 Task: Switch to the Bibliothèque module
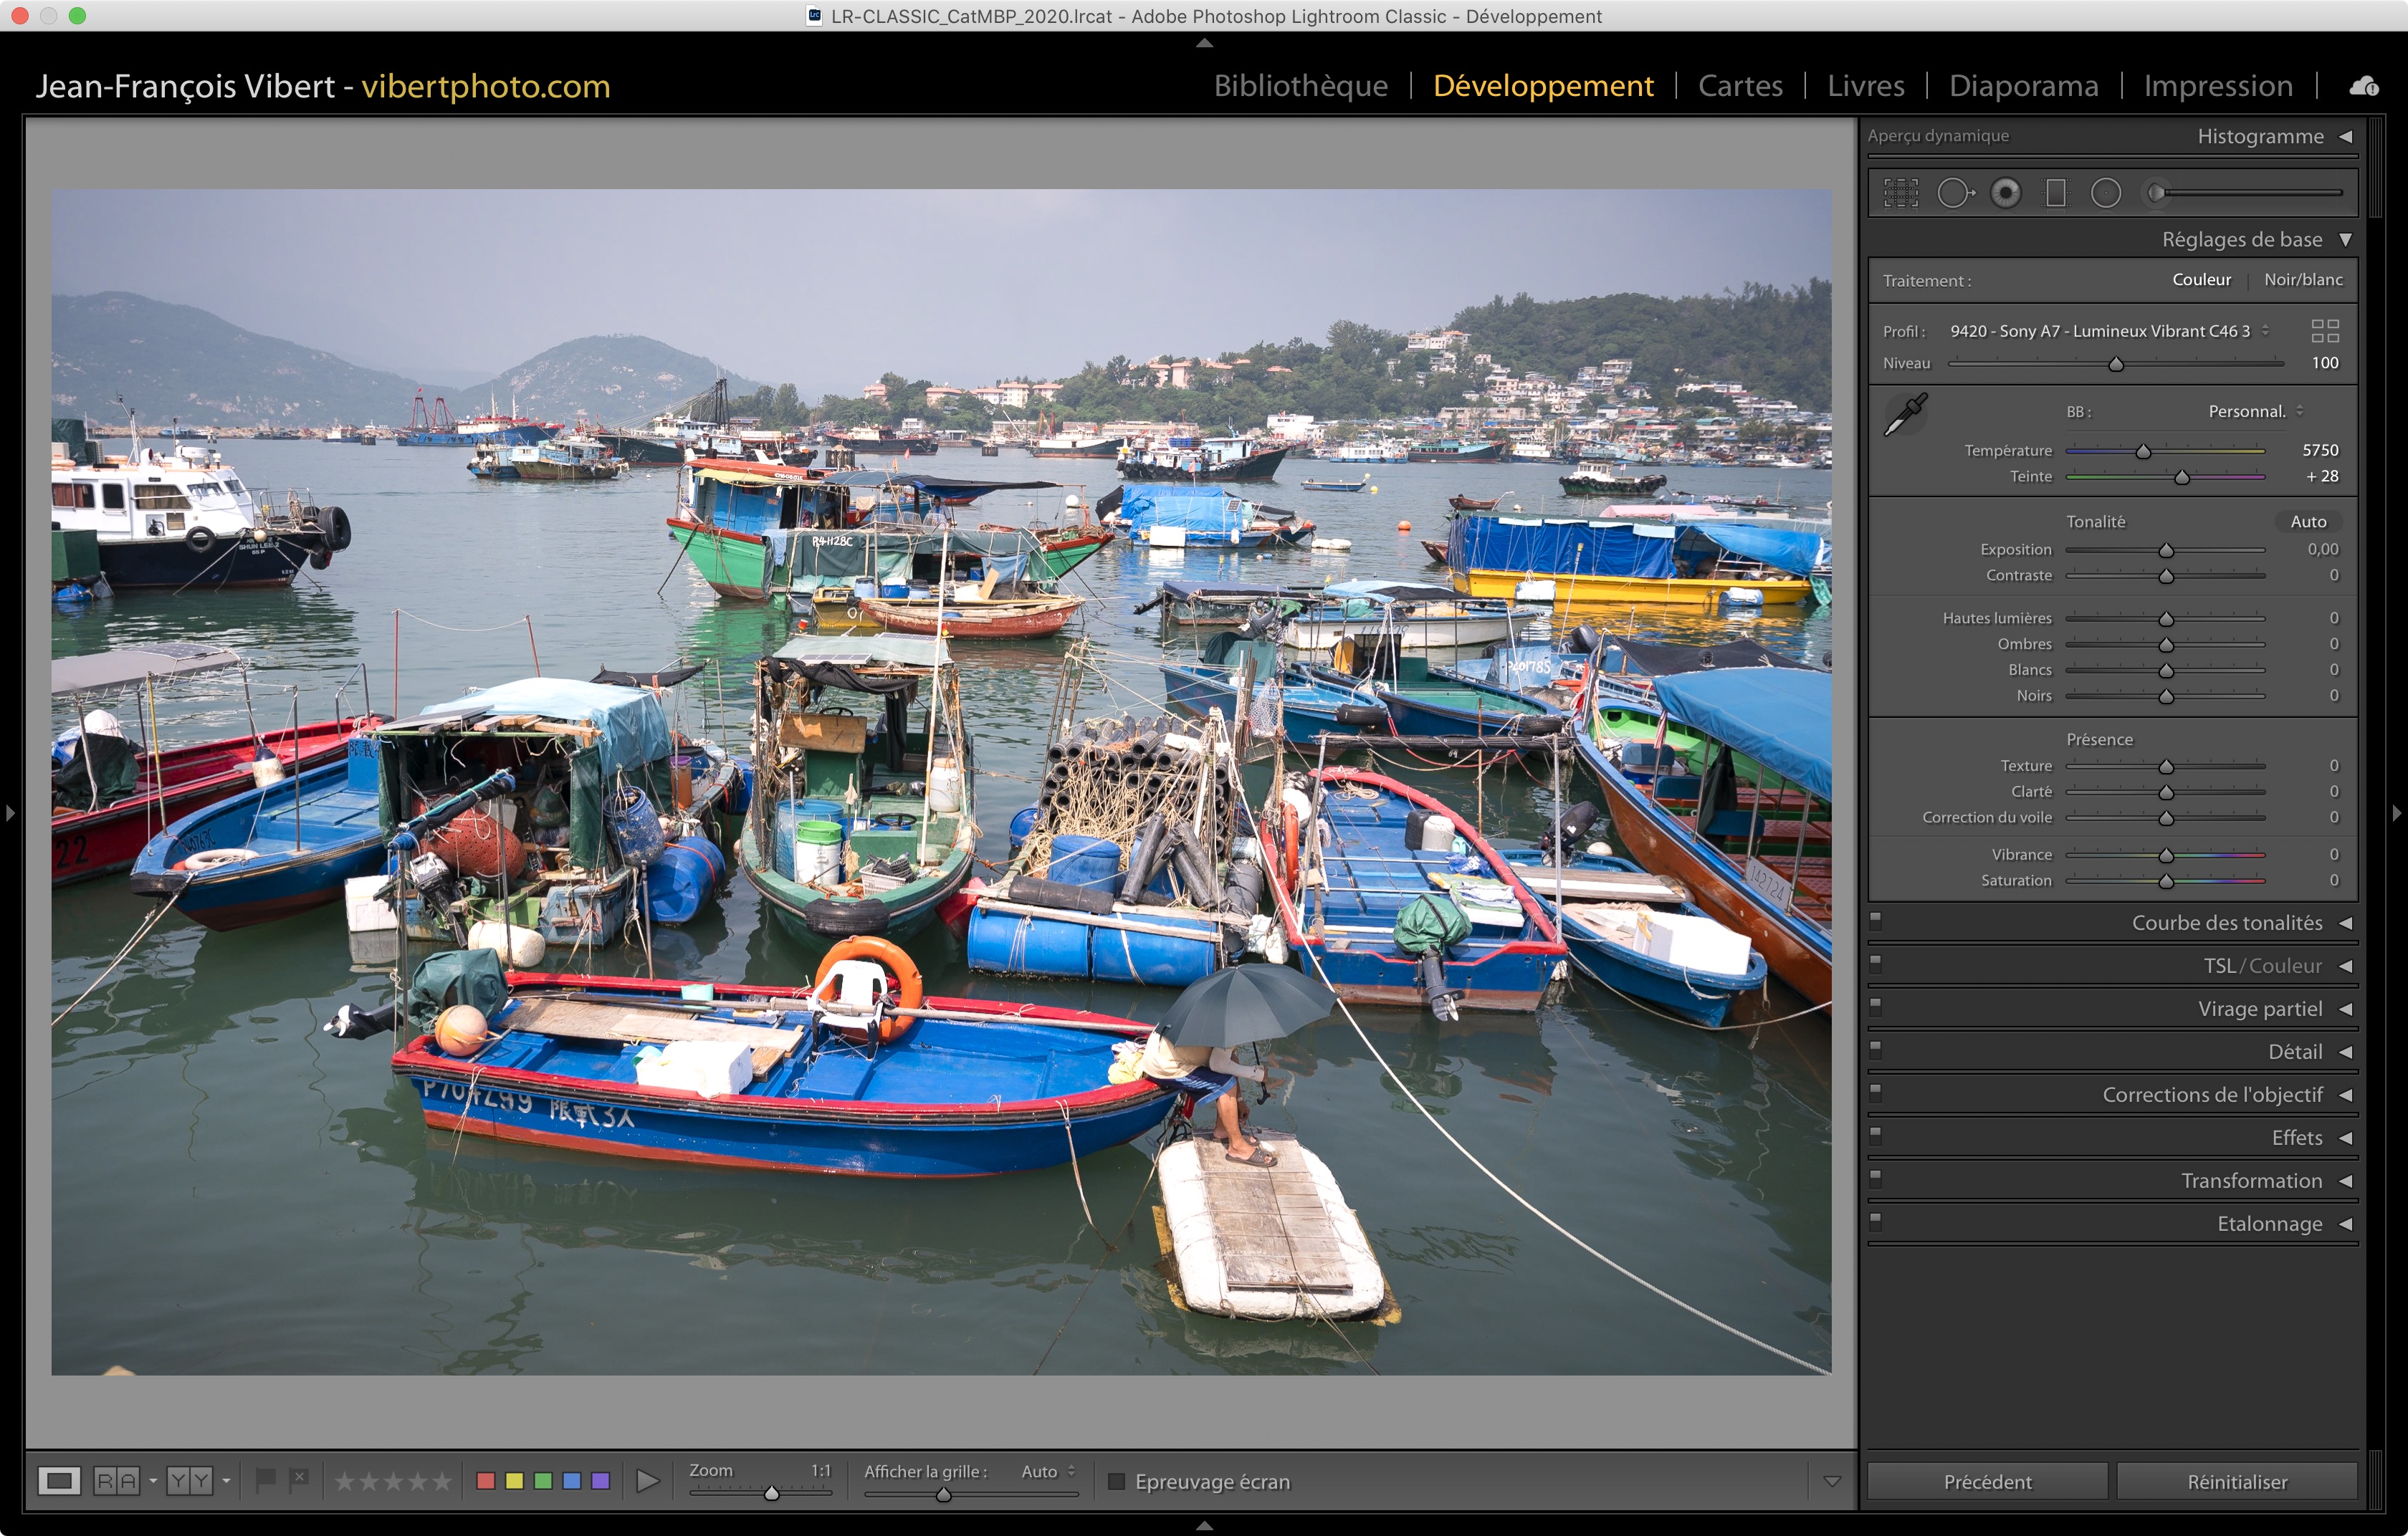pyautogui.click(x=1300, y=86)
